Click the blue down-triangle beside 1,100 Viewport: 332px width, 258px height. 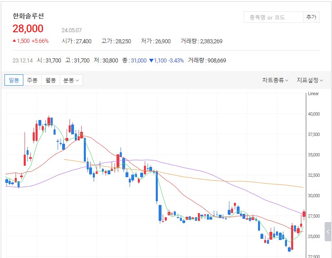(151, 60)
